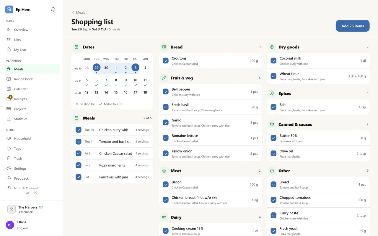Uncheck the Bacon item
The height and width of the screenshot is (236, 378).
click(x=166, y=184)
